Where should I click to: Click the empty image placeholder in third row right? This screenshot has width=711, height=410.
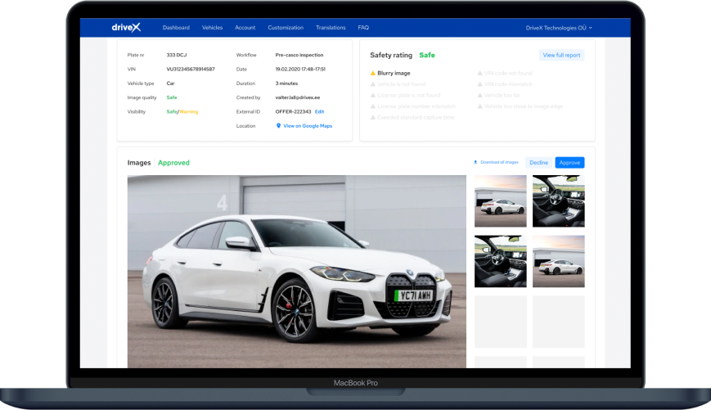[x=559, y=322]
